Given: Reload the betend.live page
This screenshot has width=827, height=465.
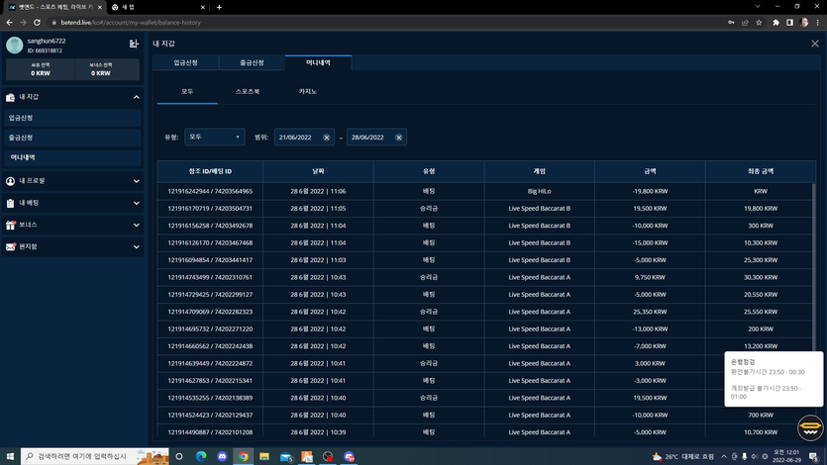Looking at the screenshot, I should pos(37,23).
